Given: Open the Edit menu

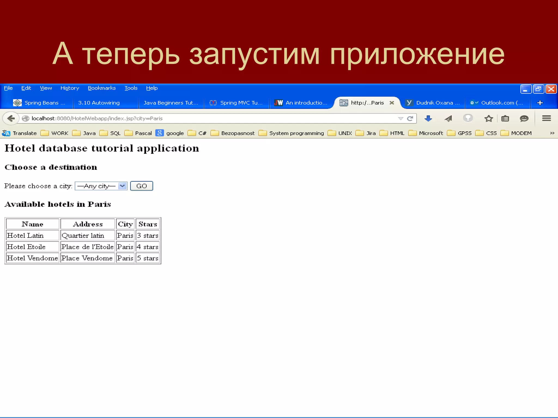Looking at the screenshot, I should (x=26, y=88).
